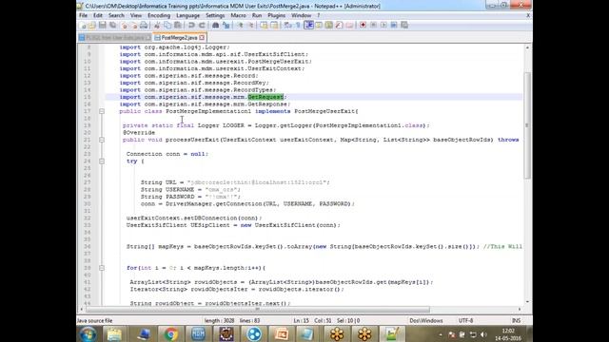Screen dimensions: 609x342
Task: Run the macro multiple times icon
Action: coord(394,26)
